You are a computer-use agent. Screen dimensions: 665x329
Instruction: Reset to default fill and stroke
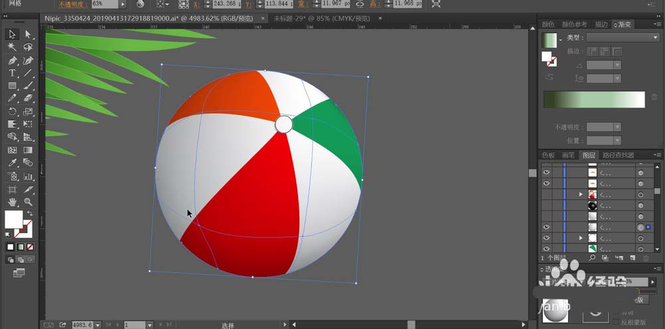(8, 235)
